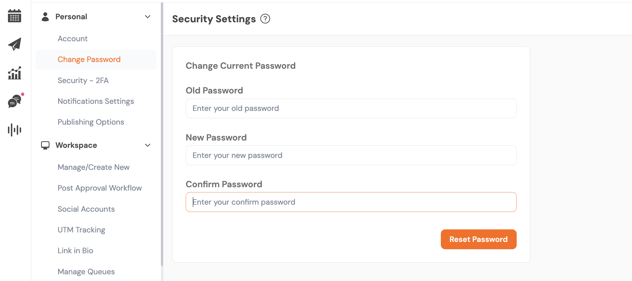Open the analytics chart icon
The height and width of the screenshot is (281, 632).
(14, 73)
